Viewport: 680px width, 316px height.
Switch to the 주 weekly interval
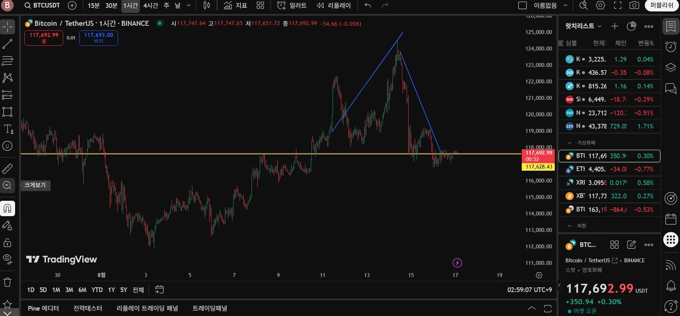(167, 5)
